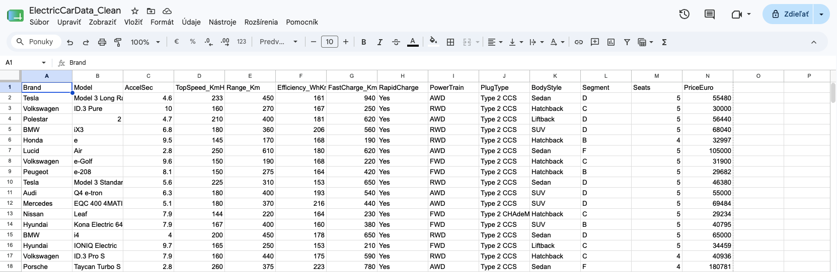The image size is (837, 272).
Task: Increase font size with plus
Action: 346,42
